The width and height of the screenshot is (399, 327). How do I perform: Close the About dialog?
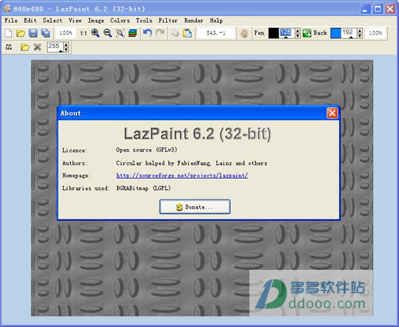[x=332, y=113]
